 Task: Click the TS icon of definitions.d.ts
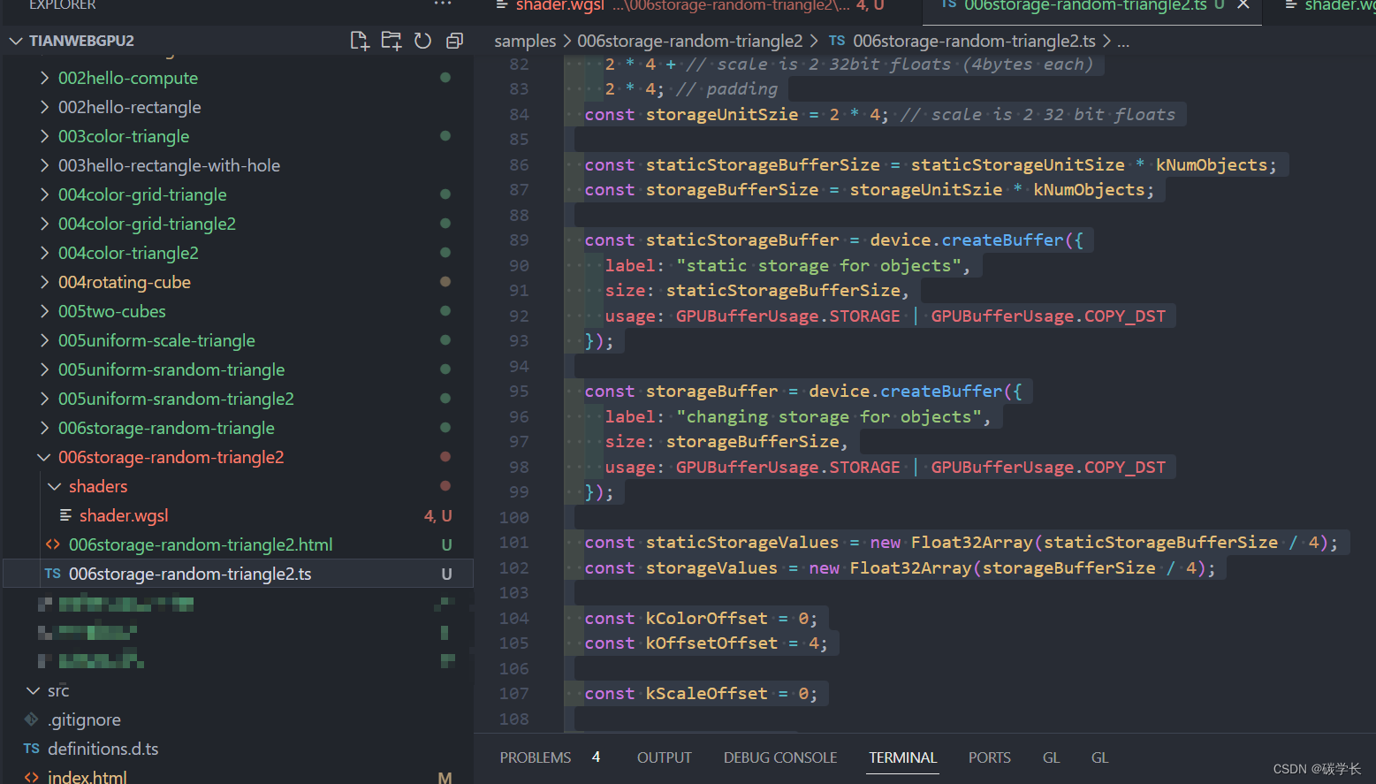pos(32,749)
